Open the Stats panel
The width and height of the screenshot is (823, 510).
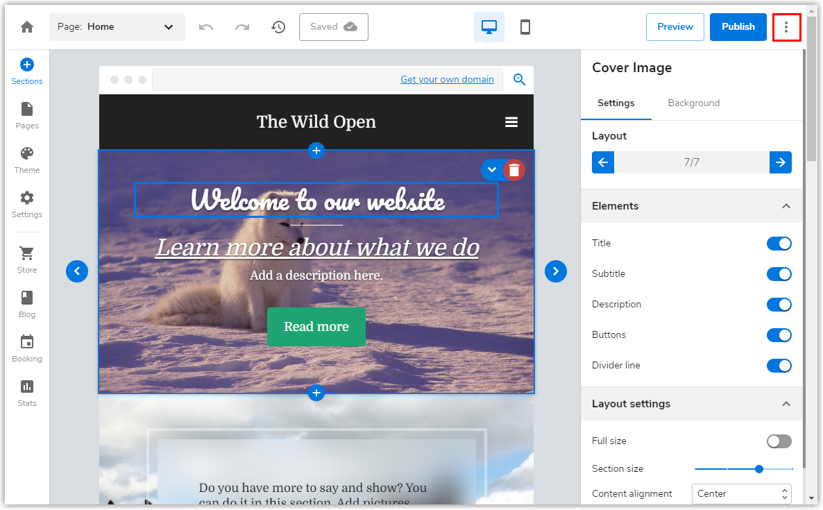27,394
